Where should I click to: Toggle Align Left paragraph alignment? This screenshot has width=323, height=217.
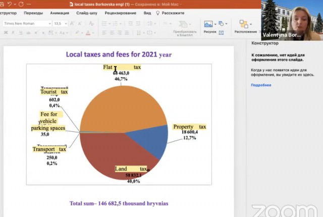[x=104, y=32]
